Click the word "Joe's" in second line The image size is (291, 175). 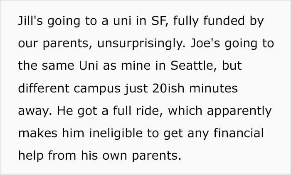pos(205,43)
